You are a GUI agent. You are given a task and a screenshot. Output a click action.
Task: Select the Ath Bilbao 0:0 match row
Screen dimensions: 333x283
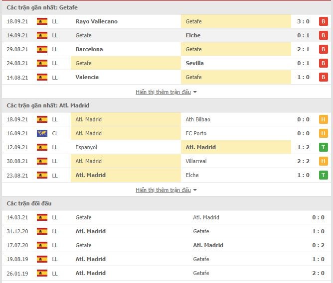point(166,119)
